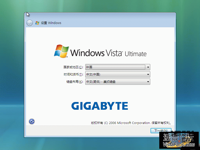Click the blue GIGABYTE logo
This screenshot has width=200, height=150.
tap(99, 106)
